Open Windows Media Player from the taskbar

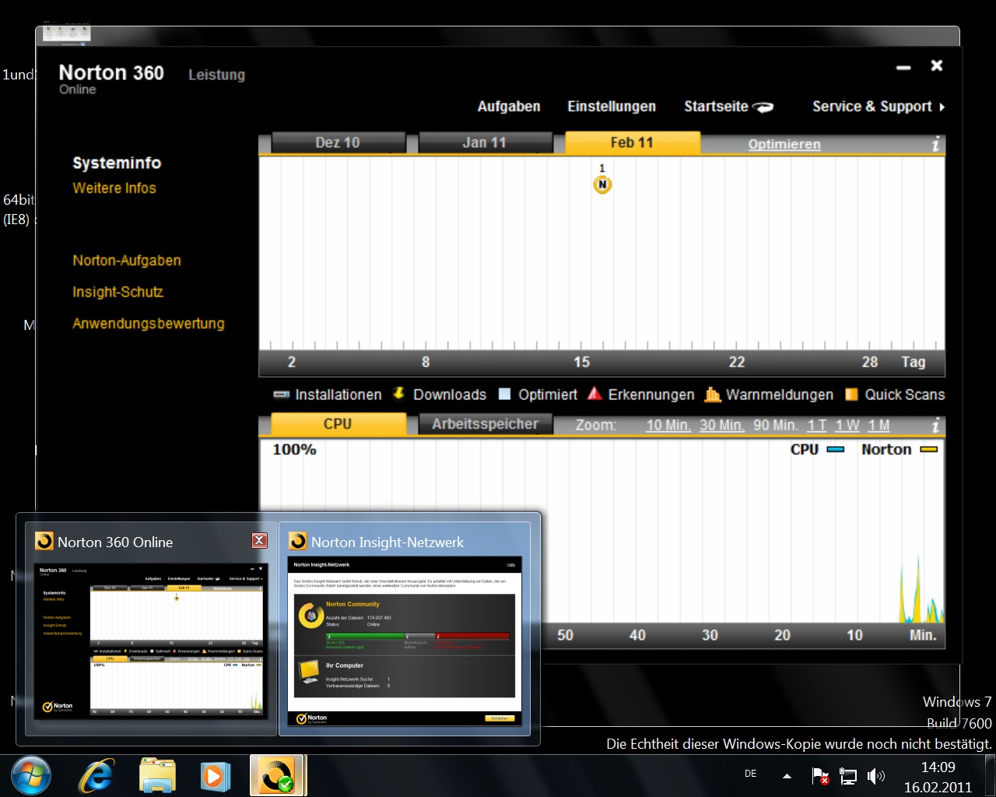tap(215, 776)
